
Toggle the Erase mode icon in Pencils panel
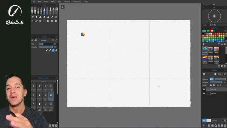pos(56,50)
